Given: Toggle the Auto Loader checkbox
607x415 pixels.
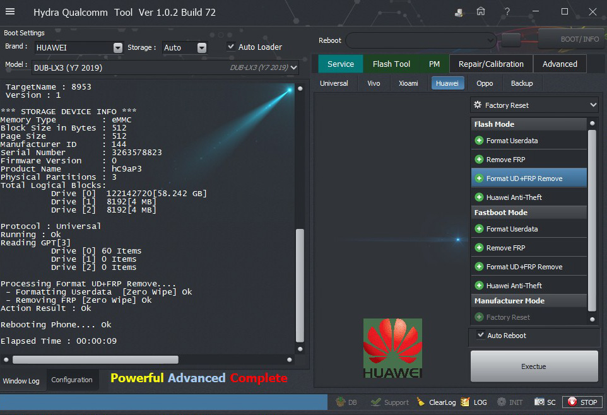Looking at the screenshot, I should (x=231, y=47).
